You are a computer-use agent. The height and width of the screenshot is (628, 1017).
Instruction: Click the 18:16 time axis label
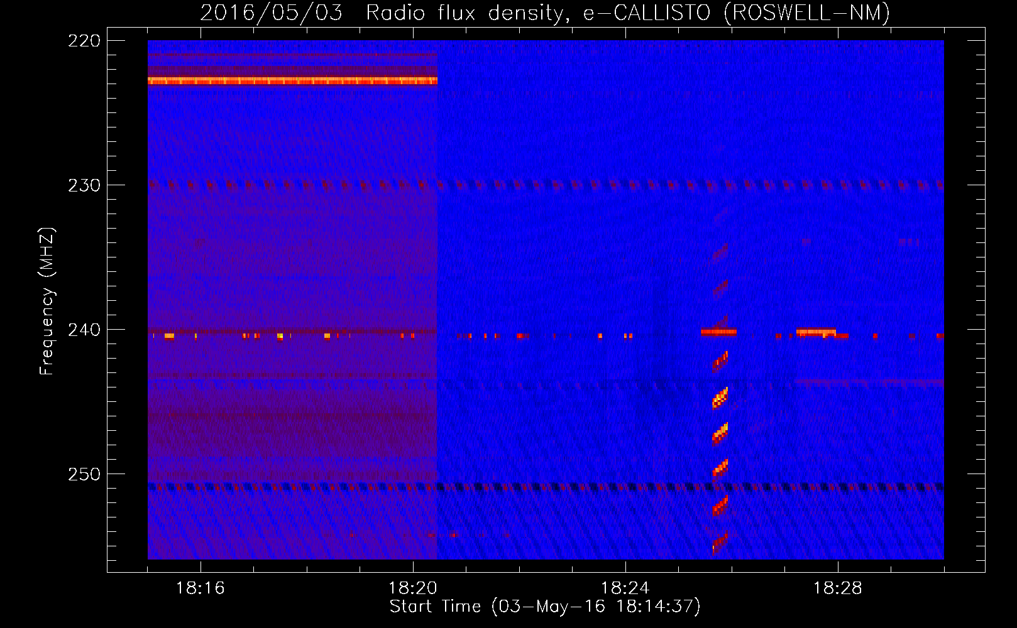pos(201,588)
